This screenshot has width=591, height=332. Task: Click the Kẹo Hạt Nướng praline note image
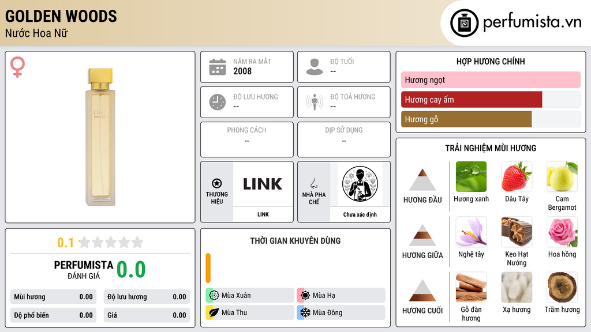(517, 232)
